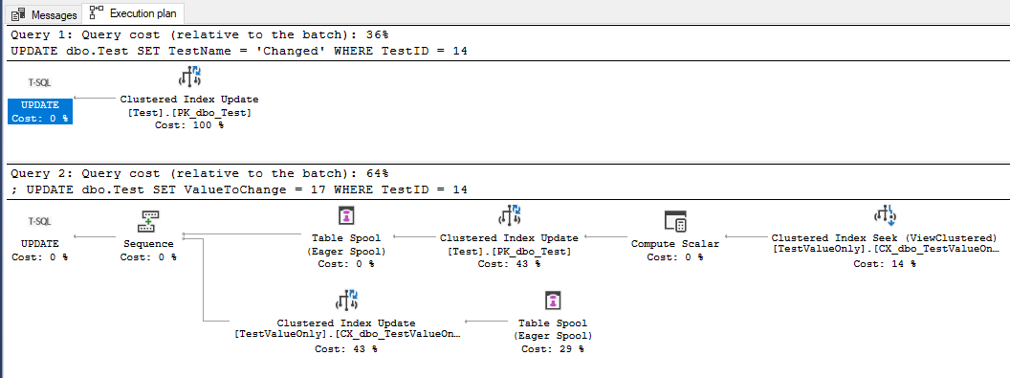
Task: Click Query 1 Clustered Index Update icon
Action: [x=189, y=76]
